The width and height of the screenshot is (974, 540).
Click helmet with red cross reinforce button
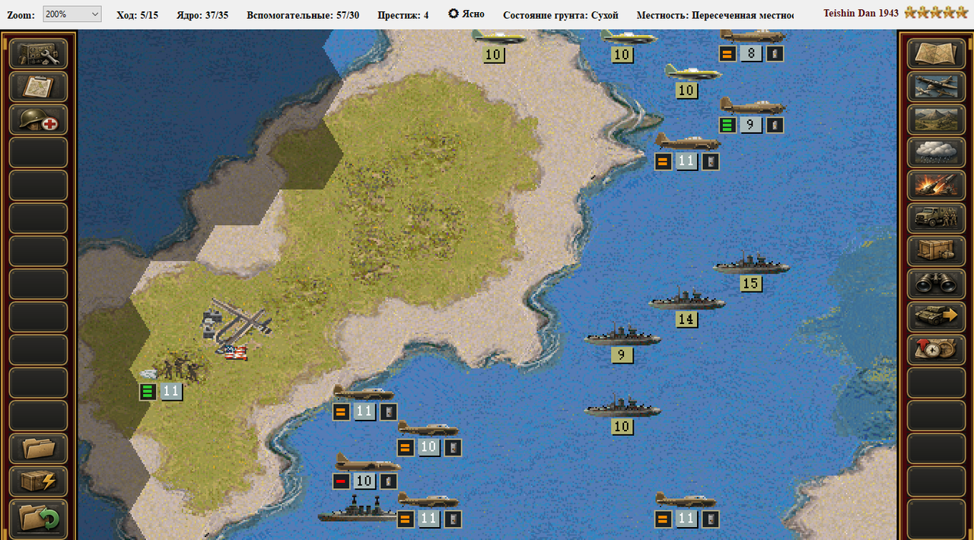tap(38, 119)
